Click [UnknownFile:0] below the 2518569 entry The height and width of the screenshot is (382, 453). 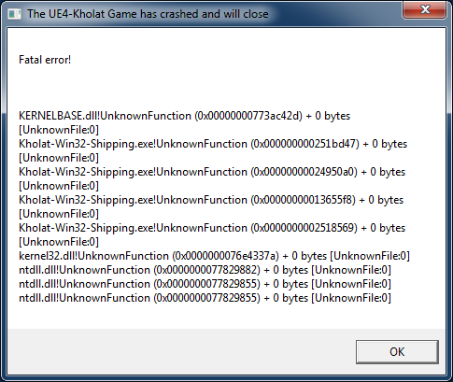click(x=59, y=242)
